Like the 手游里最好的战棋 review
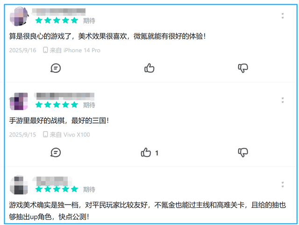 (149, 153)
